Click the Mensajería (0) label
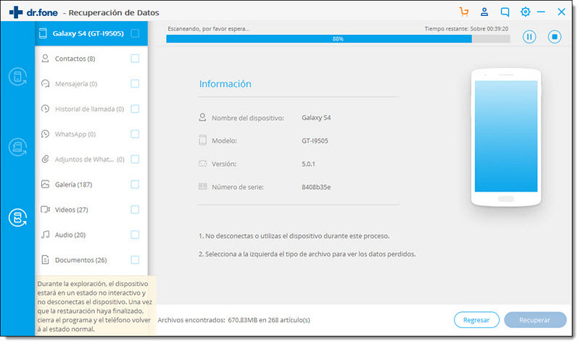 pyautogui.click(x=76, y=84)
